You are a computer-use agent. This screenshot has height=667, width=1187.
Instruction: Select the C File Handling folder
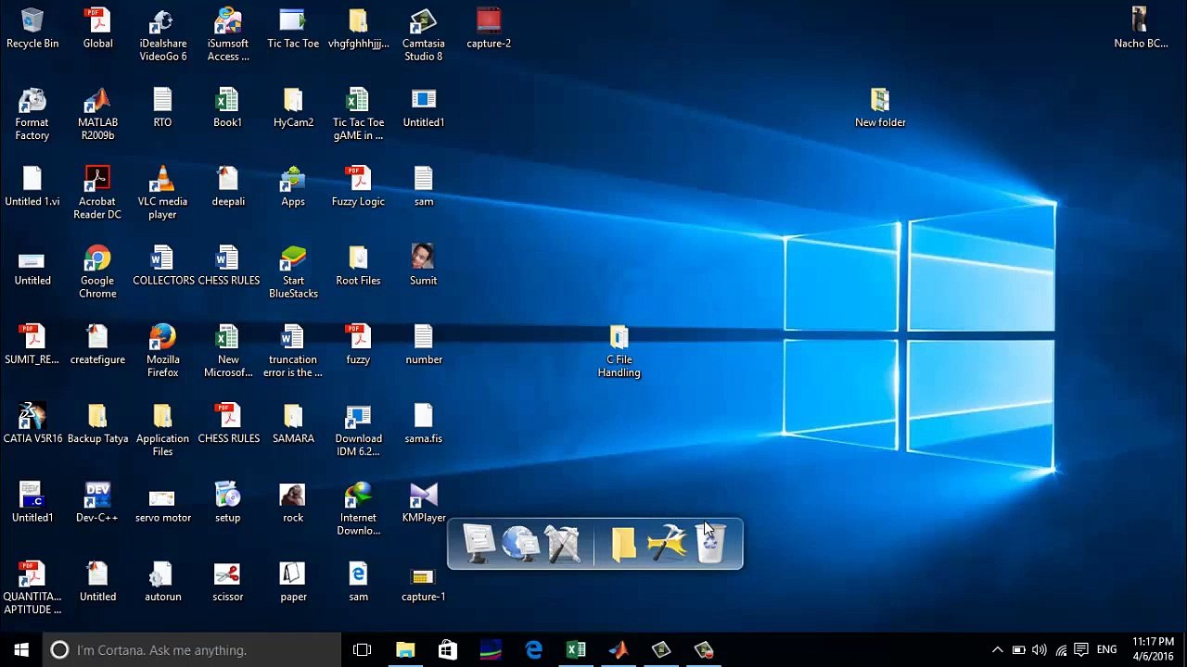click(x=619, y=351)
